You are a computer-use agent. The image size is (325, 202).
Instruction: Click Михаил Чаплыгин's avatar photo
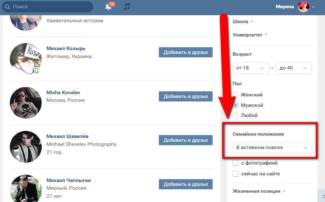26,188
